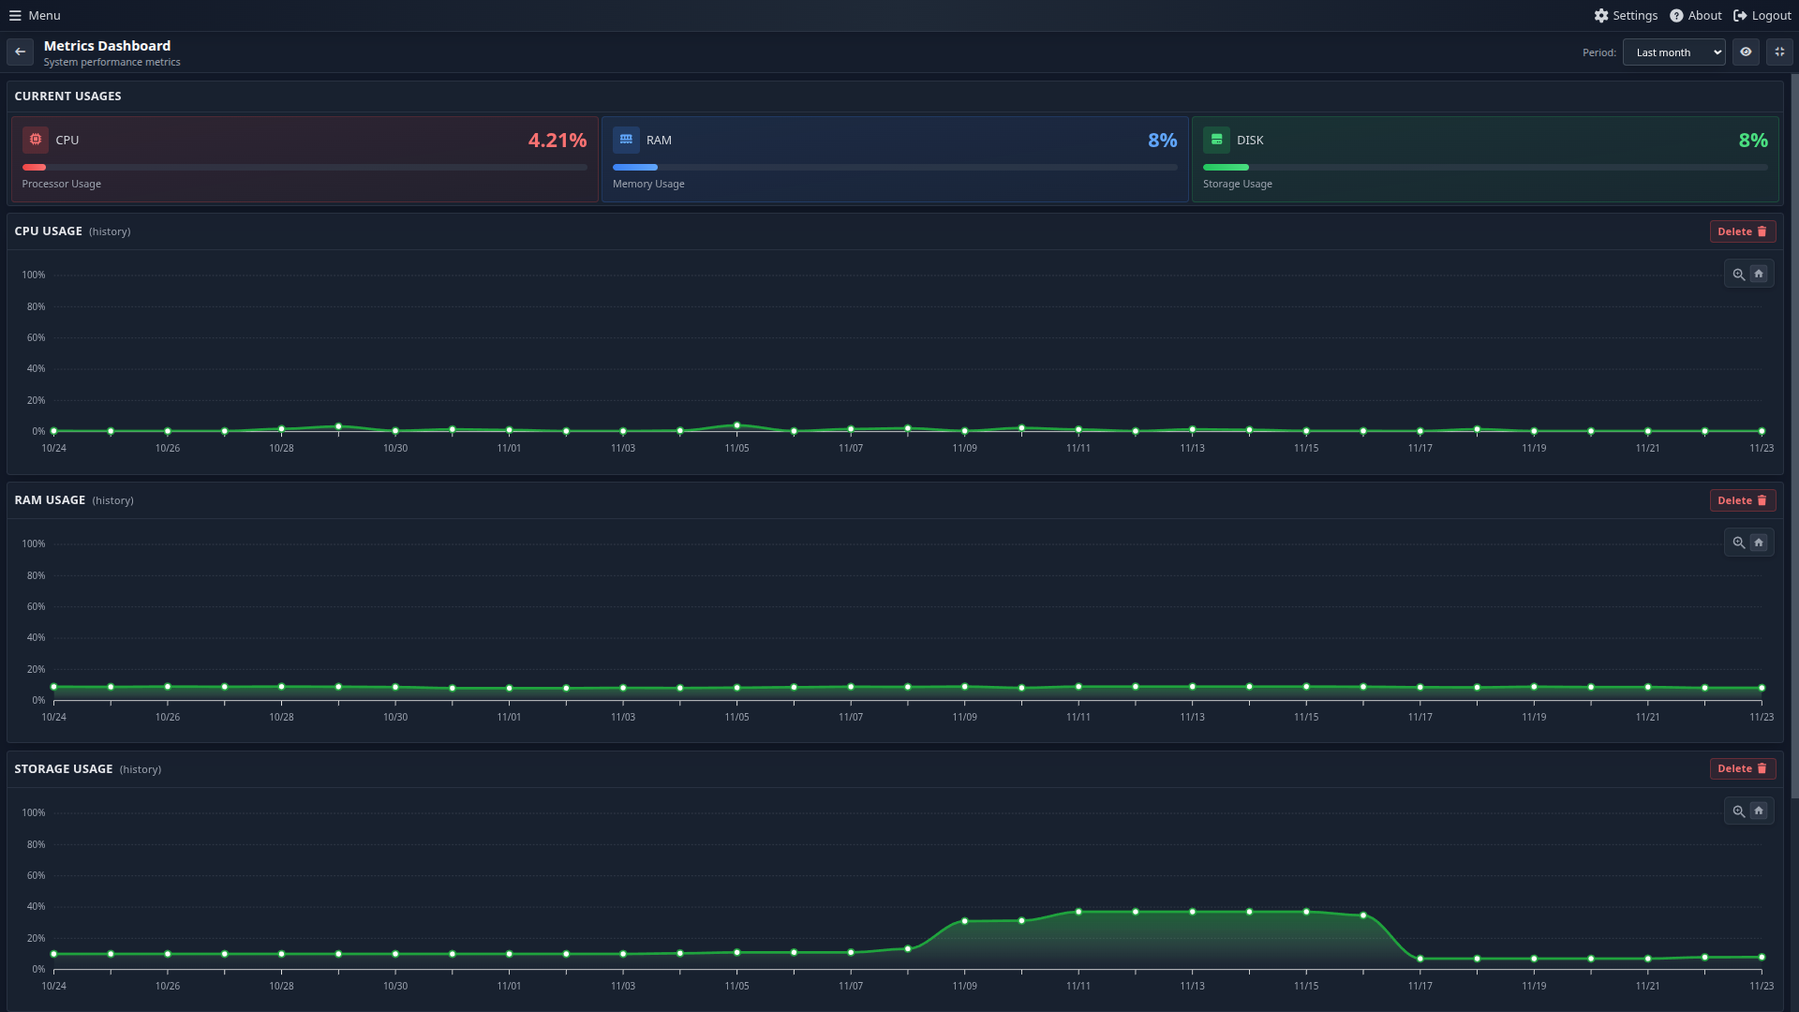Delete the Storage Usage history chart
Viewport: 1799px width, 1012px height.
coord(1742,768)
